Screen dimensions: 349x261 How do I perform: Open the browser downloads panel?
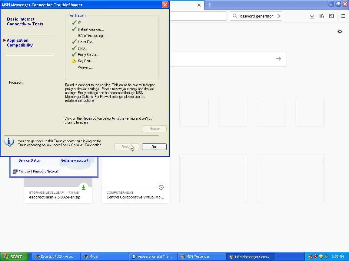(312, 16)
